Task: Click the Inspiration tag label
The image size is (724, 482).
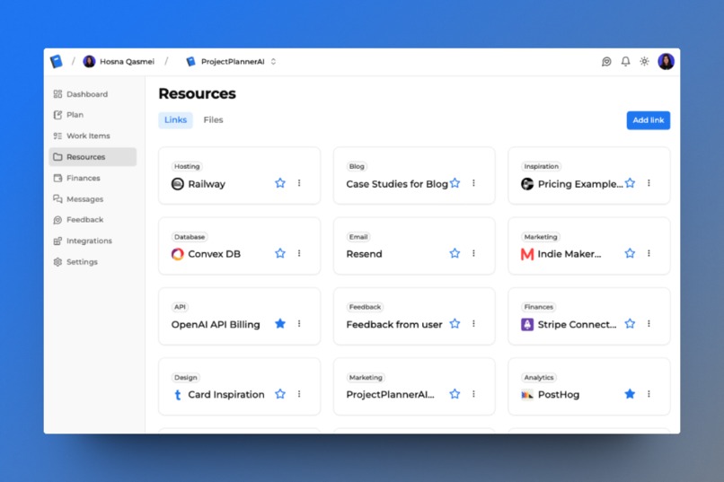Action: [541, 167]
